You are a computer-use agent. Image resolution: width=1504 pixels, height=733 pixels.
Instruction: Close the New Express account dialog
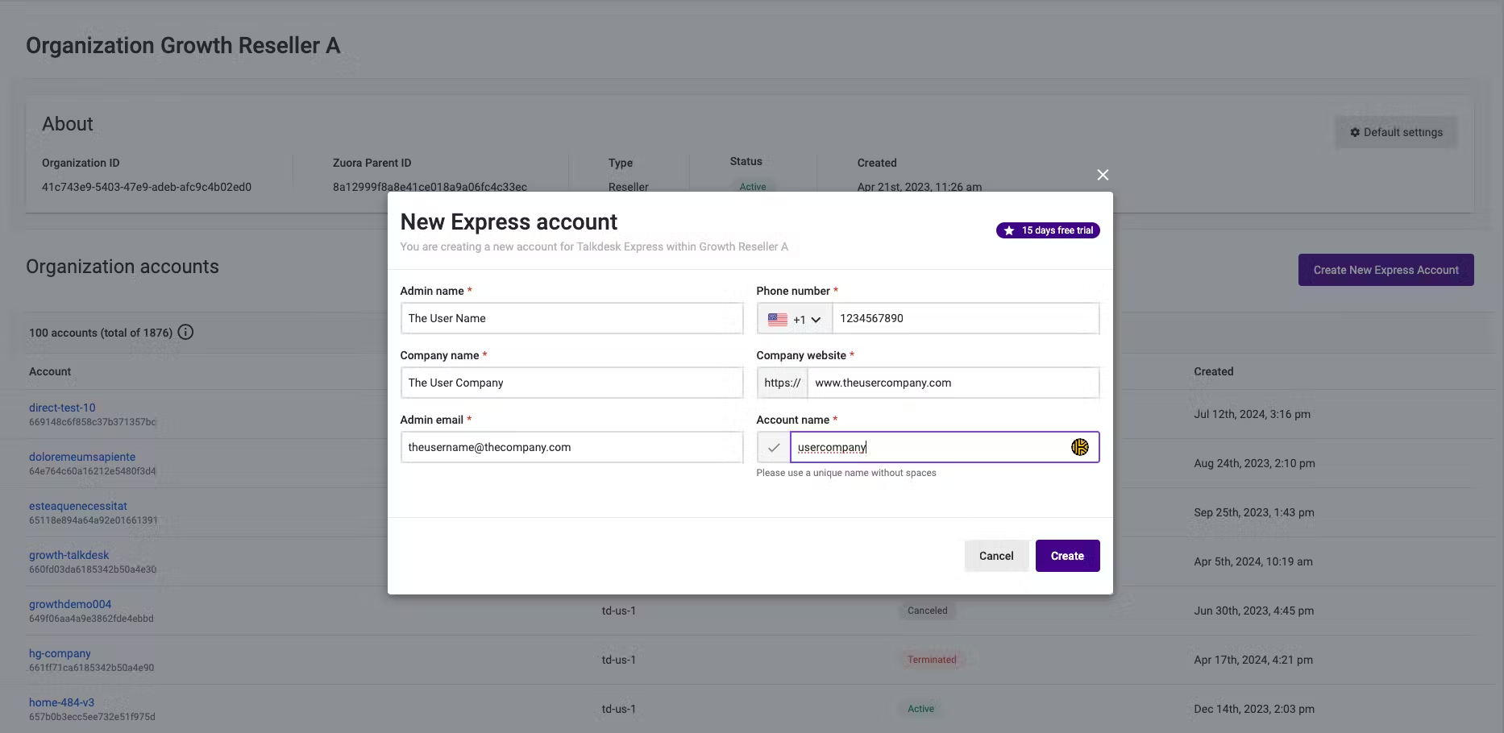[x=1103, y=175]
